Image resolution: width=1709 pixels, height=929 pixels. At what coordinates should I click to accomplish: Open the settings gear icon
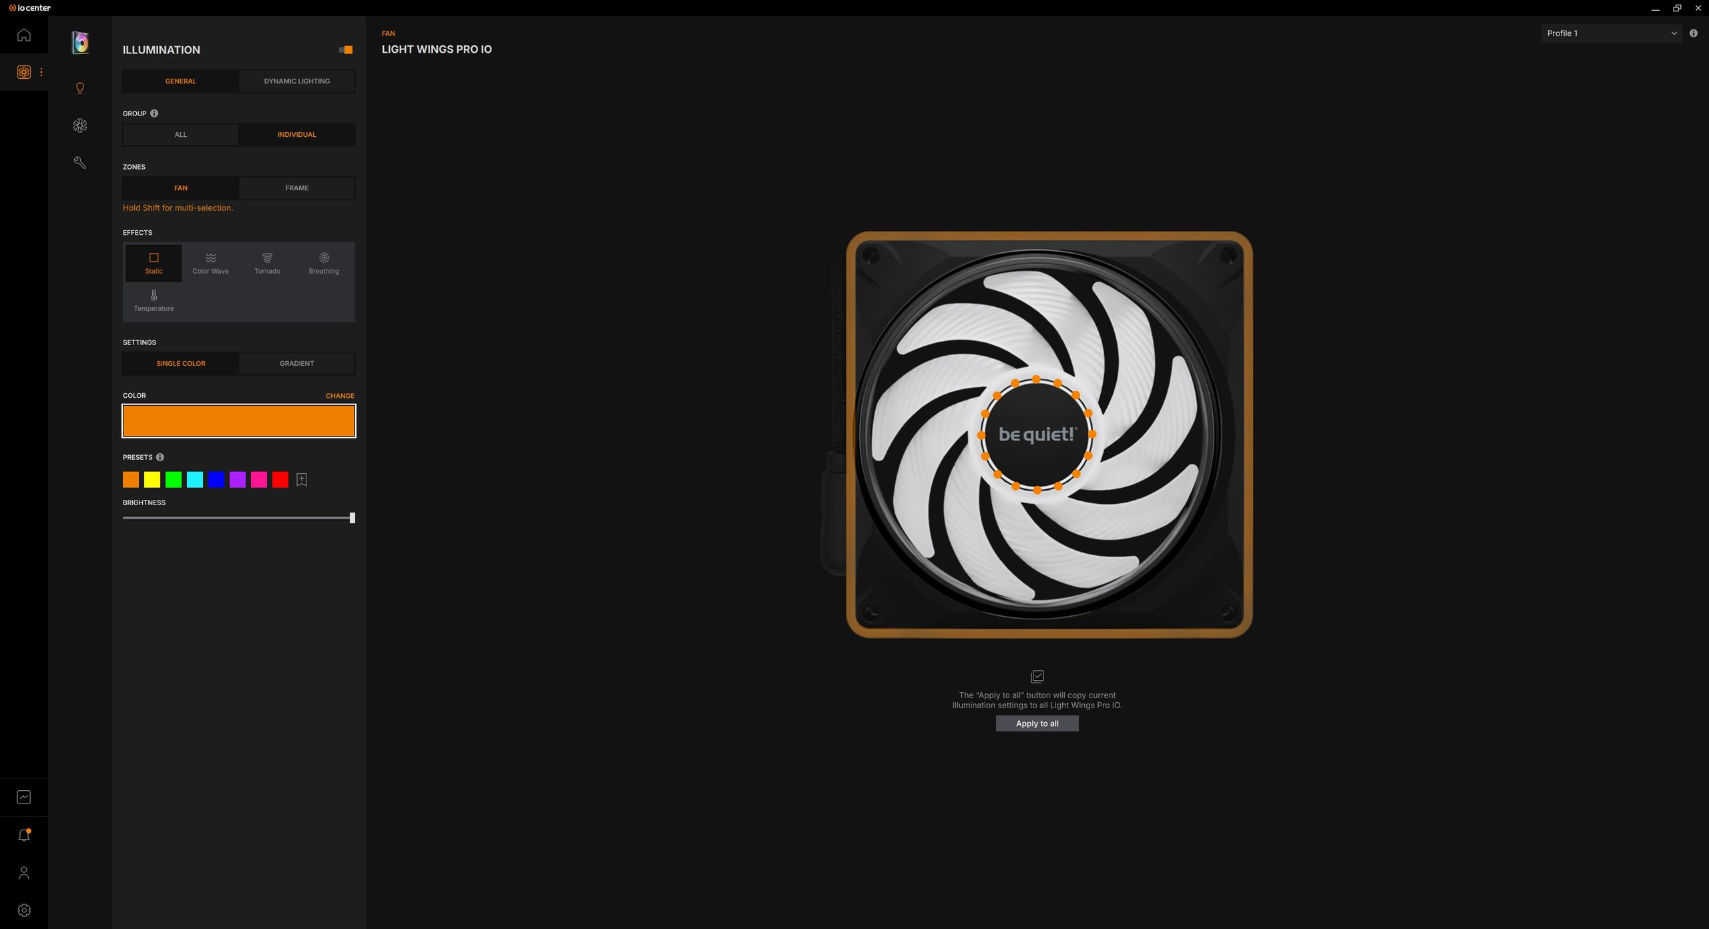point(24,910)
